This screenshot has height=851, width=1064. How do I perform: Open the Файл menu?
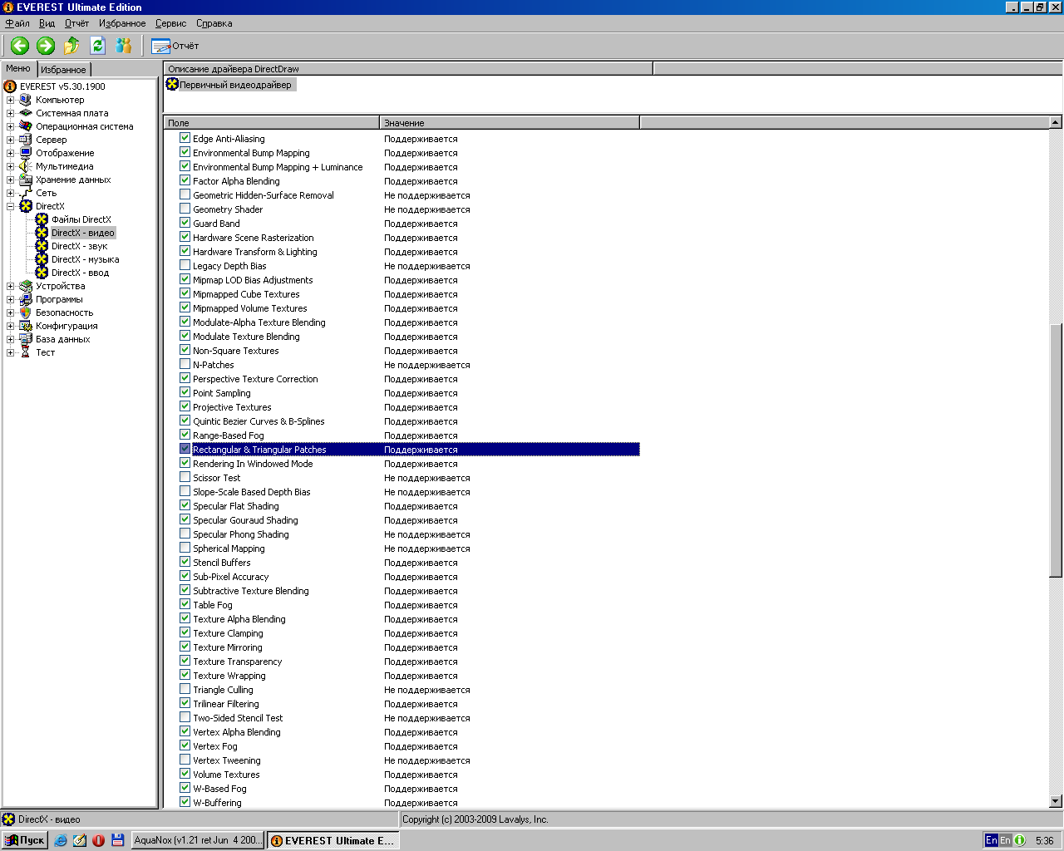pos(17,23)
